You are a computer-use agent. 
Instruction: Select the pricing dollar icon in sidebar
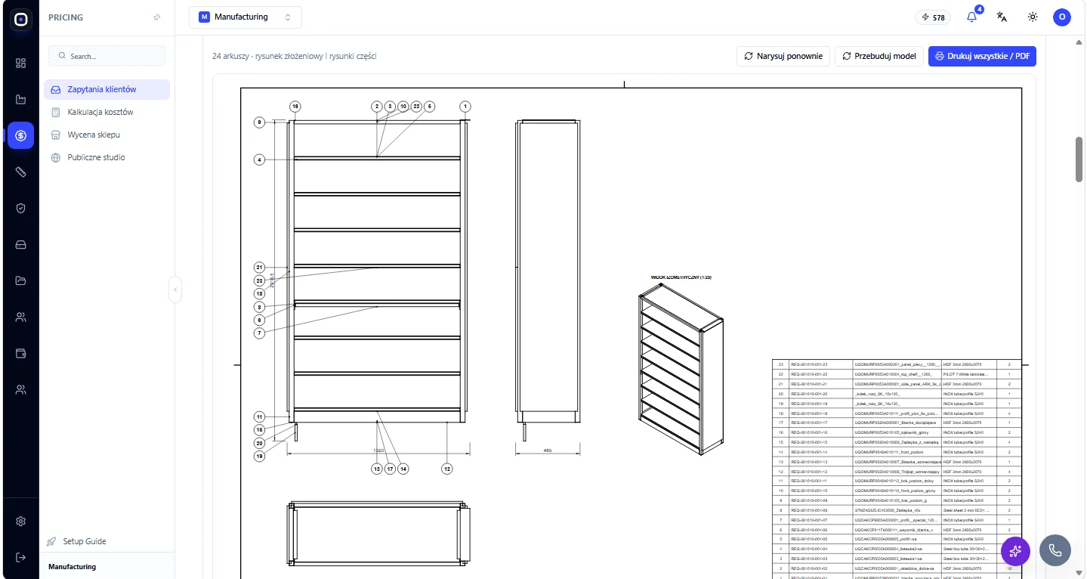(20, 135)
